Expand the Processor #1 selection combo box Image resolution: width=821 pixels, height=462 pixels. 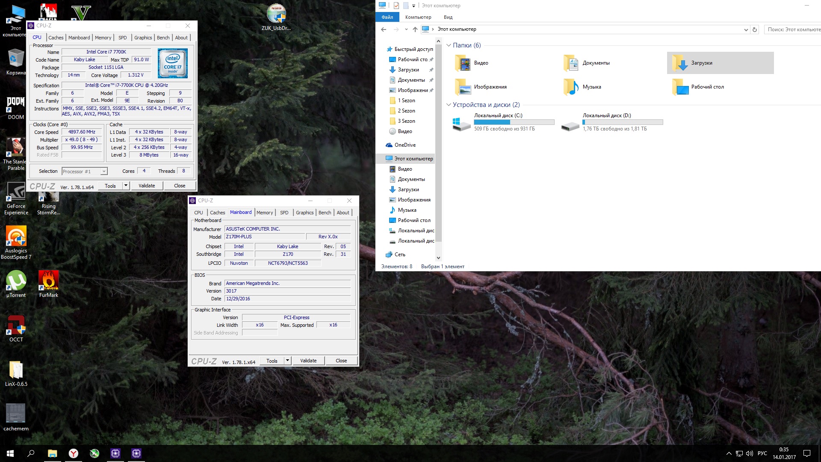coord(103,172)
